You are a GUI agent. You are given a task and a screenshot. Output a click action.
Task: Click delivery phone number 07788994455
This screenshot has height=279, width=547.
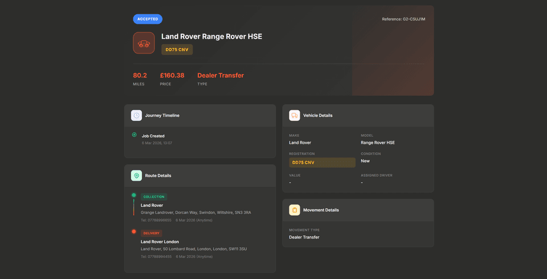click(x=156, y=256)
